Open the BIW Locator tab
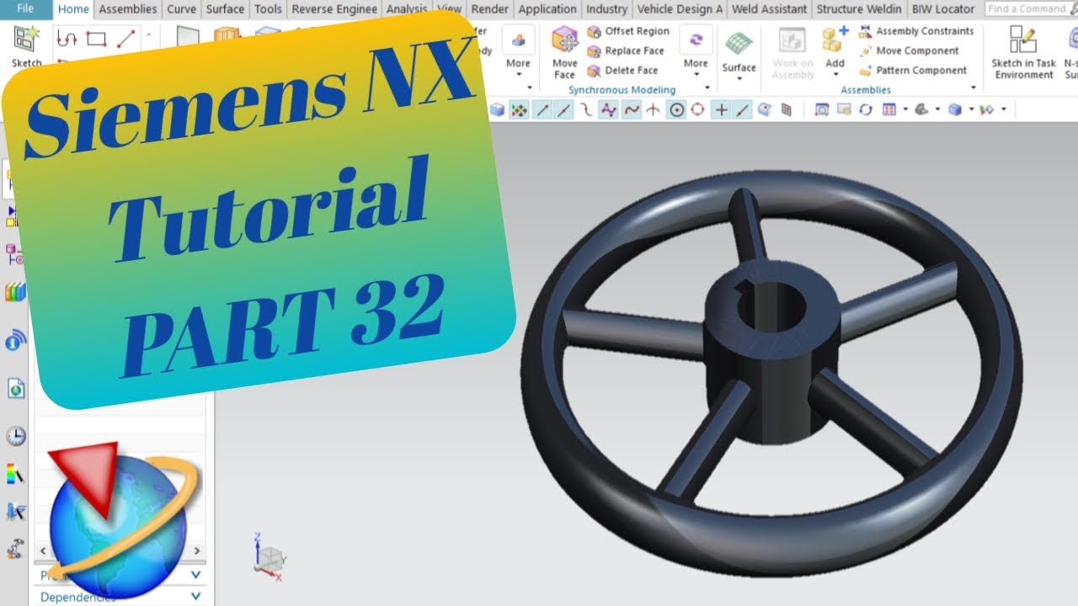This screenshot has height=606, width=1078. (943, 9)
